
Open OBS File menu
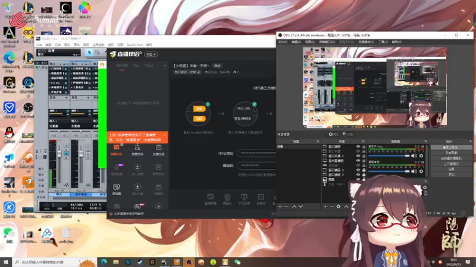(x=283, y=42)
